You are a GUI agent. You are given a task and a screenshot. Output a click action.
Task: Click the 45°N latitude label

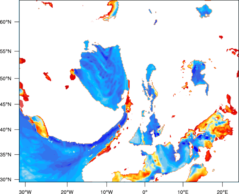[x=6, y=104]
